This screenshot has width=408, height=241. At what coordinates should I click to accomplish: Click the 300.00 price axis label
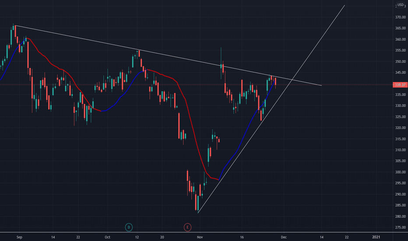(x=401, y=172)
